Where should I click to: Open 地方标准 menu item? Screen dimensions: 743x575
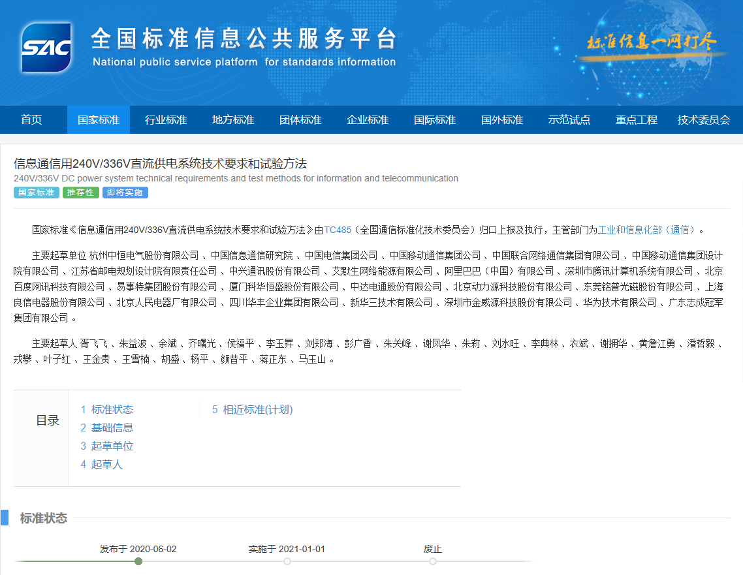[233, 120]
